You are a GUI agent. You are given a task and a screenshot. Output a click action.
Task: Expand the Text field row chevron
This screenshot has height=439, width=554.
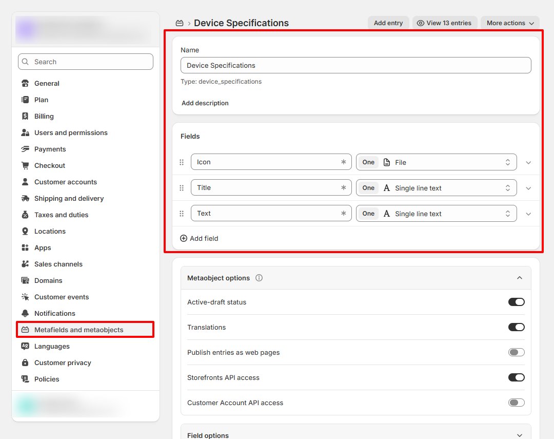[x=528, y=214]
